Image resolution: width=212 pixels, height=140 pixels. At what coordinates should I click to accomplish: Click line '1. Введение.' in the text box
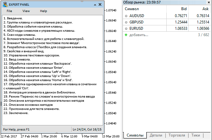(13, 18)
